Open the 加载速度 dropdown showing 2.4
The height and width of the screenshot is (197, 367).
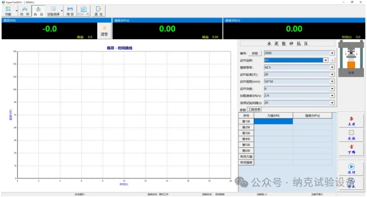coord(332,96)
